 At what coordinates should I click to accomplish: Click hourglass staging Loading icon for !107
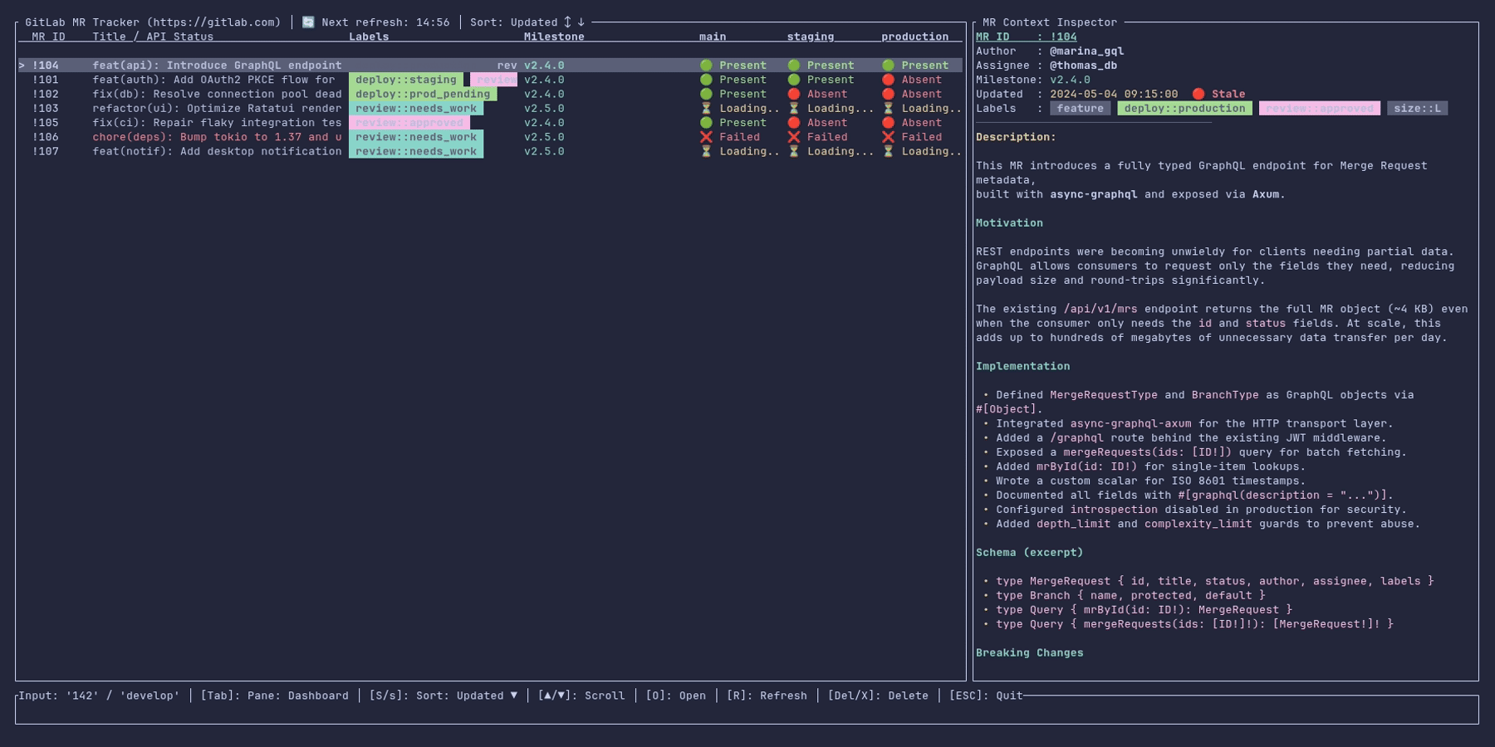(x=794, y=151)
